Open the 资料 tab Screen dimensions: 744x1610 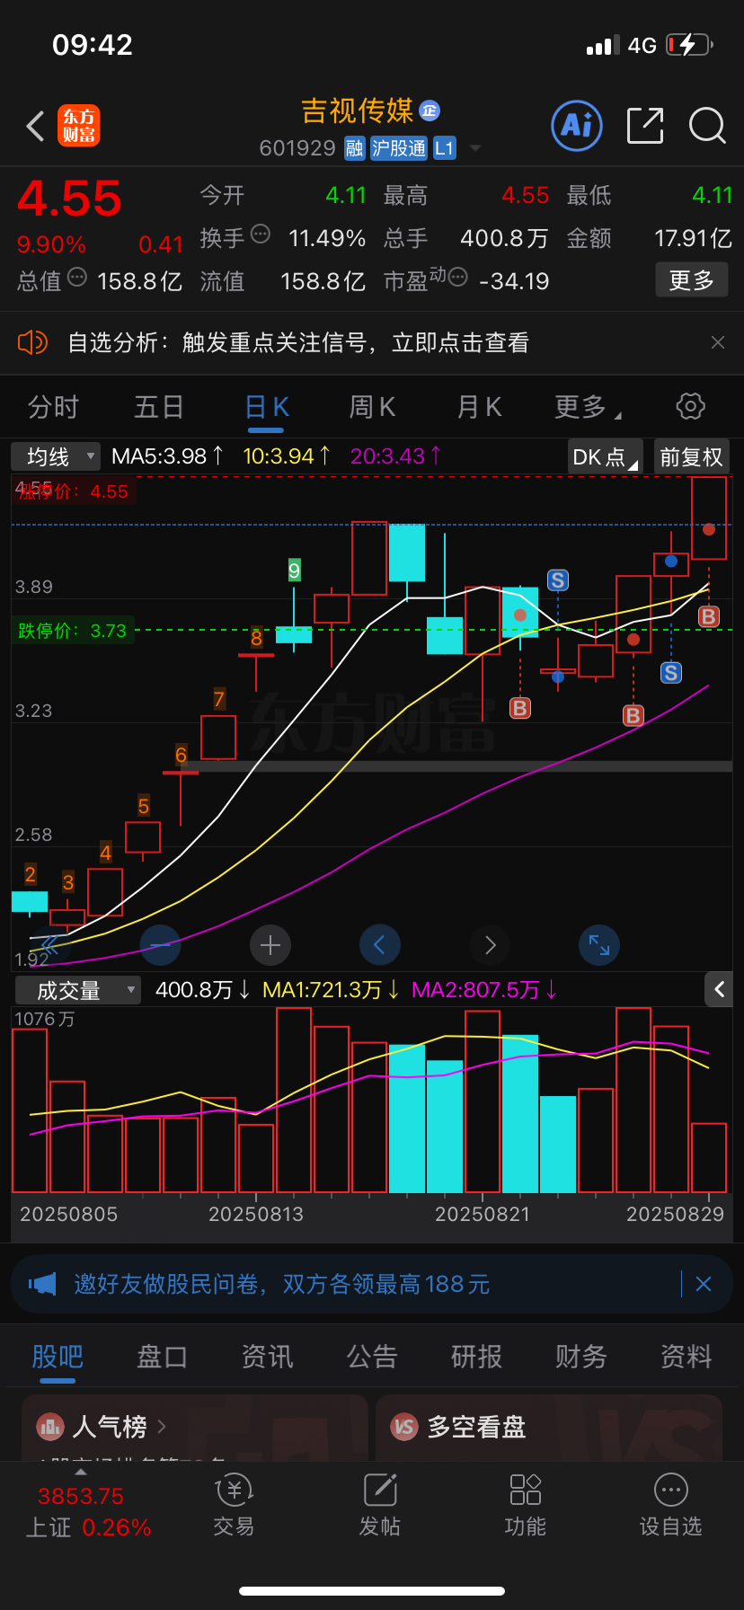click(686, 1356)
